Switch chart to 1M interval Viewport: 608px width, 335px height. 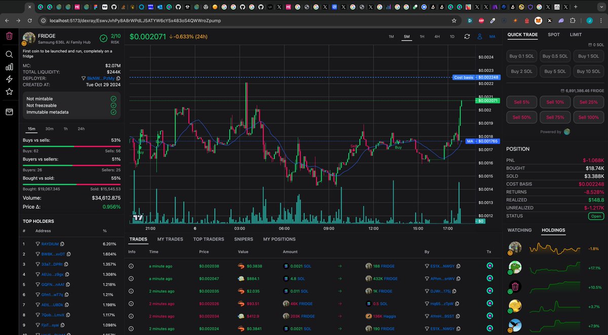391,36
